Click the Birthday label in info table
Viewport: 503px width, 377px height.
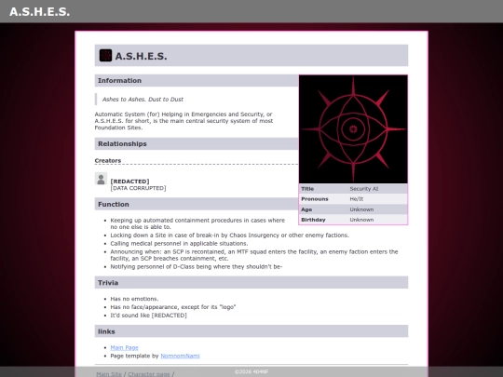(313, 220)
